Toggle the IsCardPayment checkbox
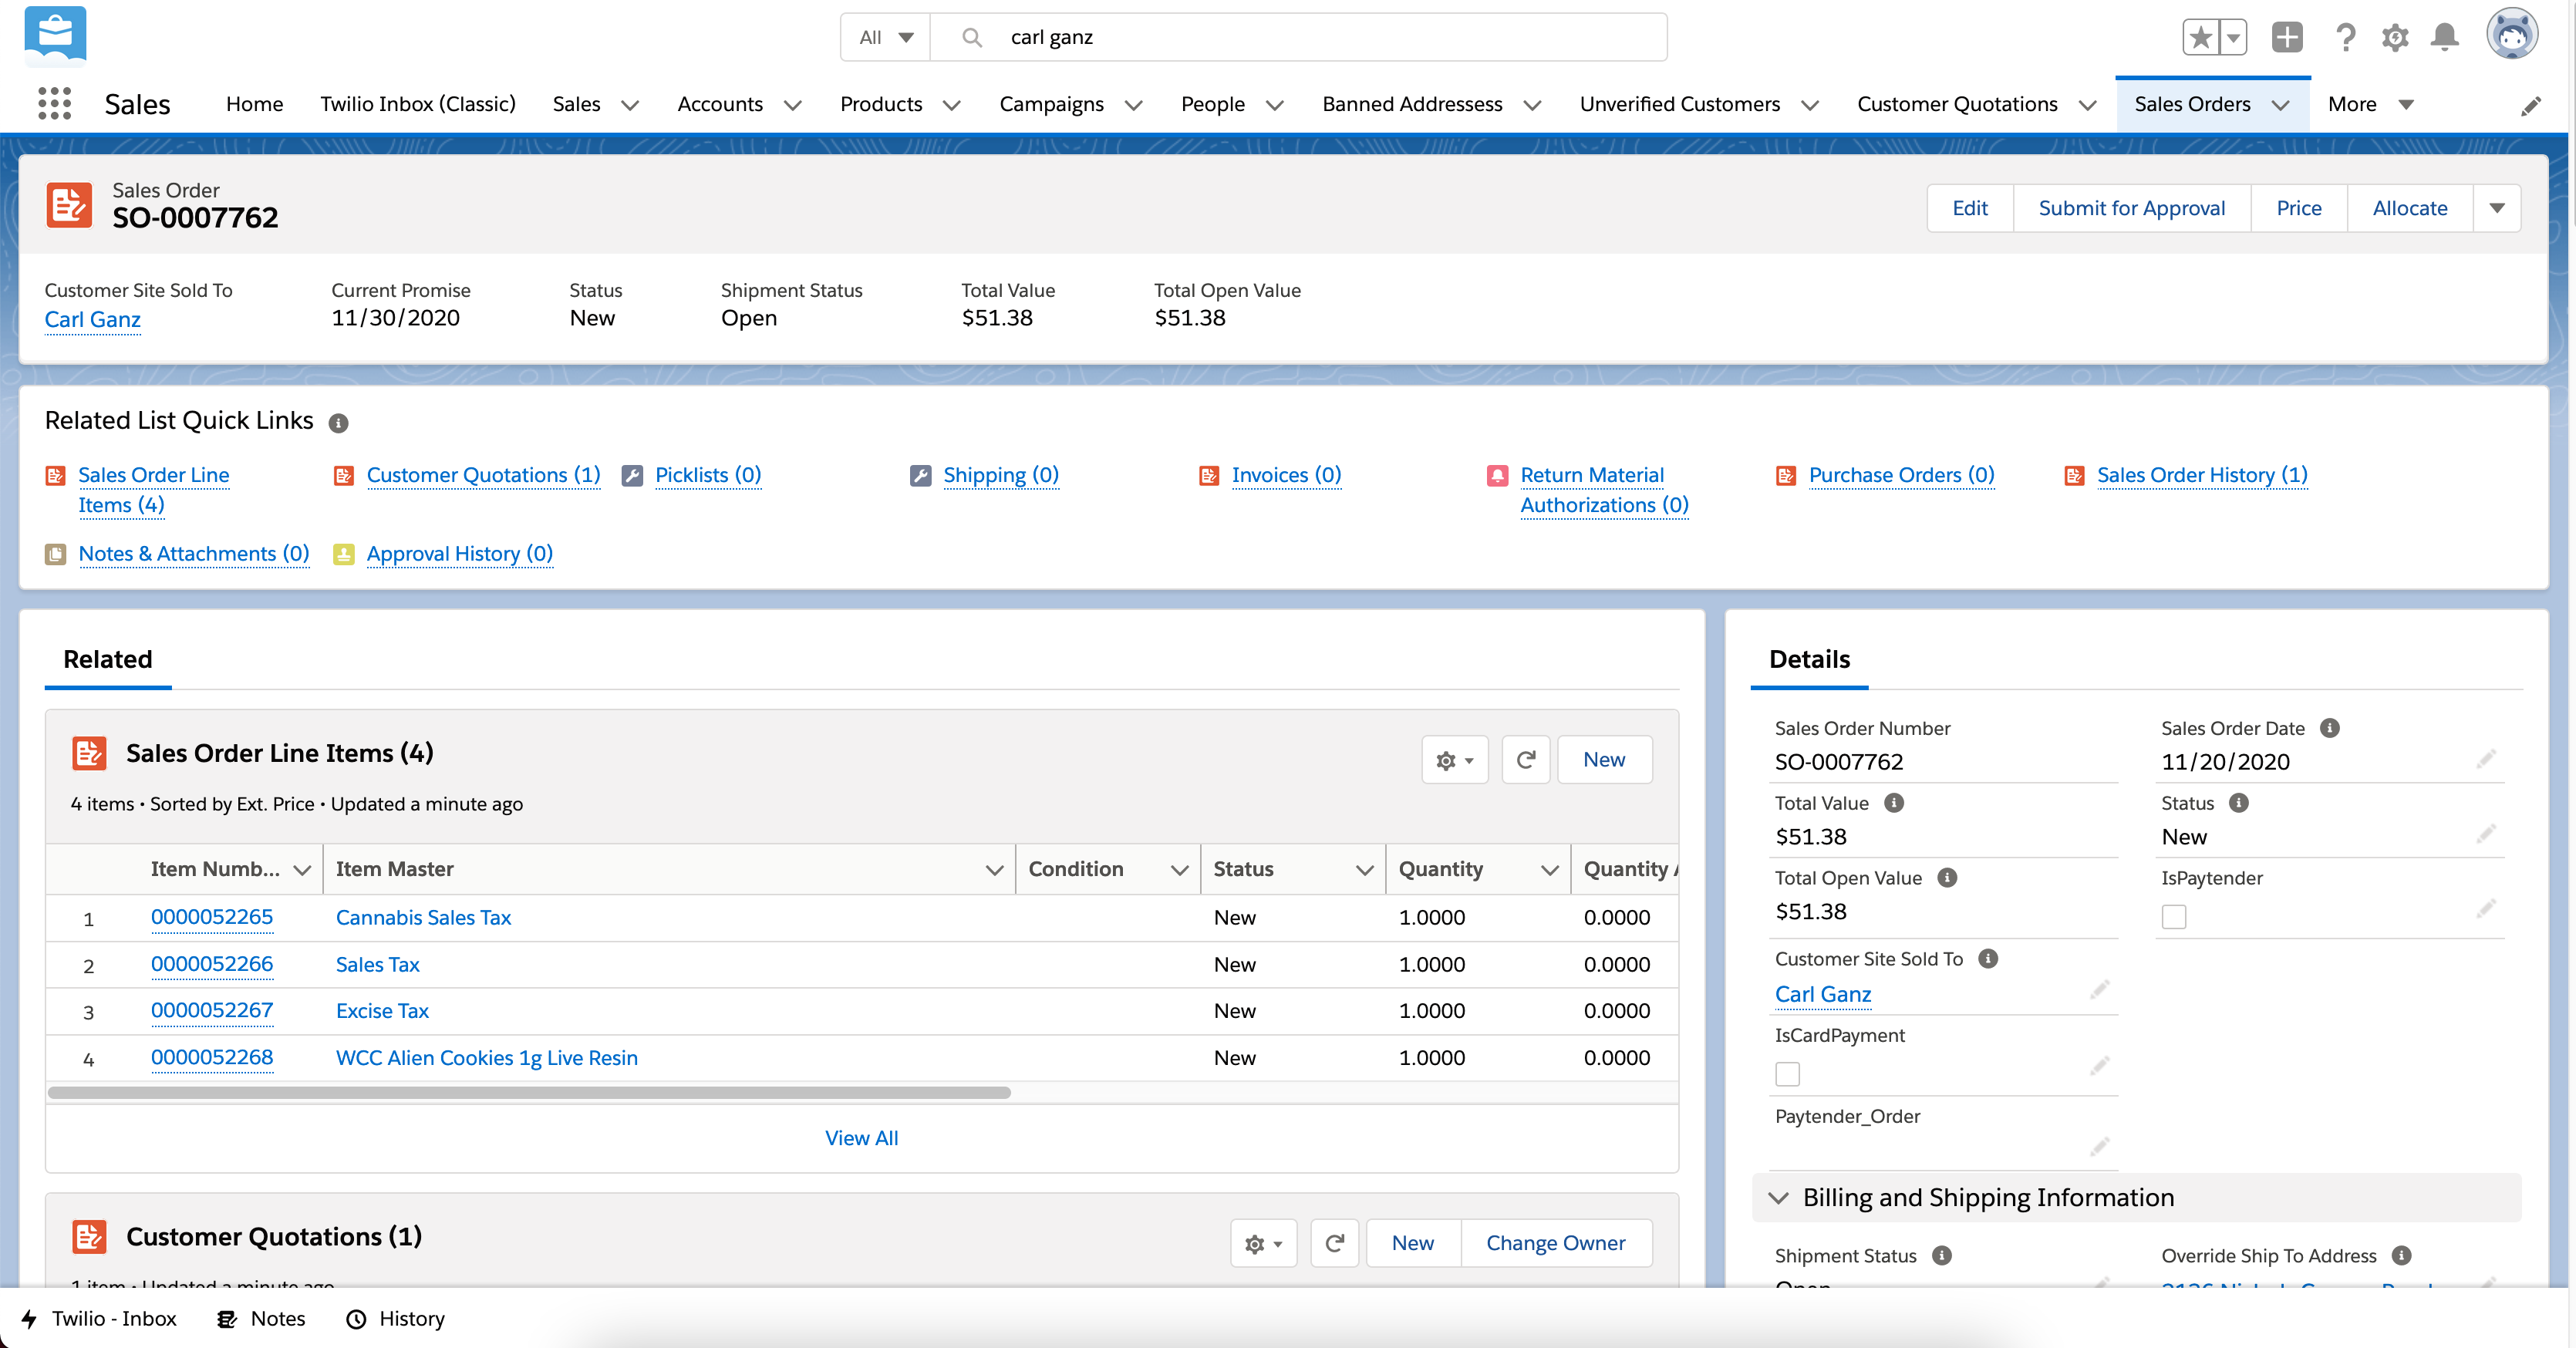Image resolution: width=2576 pixels, height=1348 pixels. pyautogui.click(x=1787, y=1075)
